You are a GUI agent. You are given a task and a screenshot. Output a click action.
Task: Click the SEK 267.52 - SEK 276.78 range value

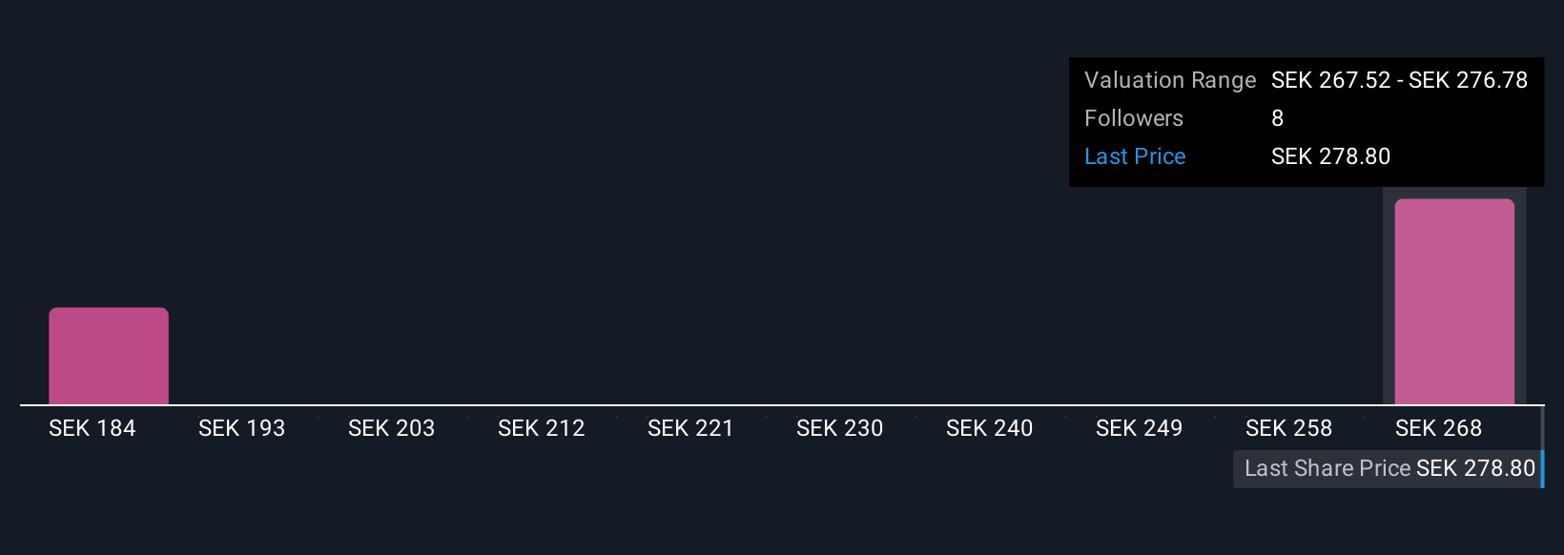point(1400,80)
